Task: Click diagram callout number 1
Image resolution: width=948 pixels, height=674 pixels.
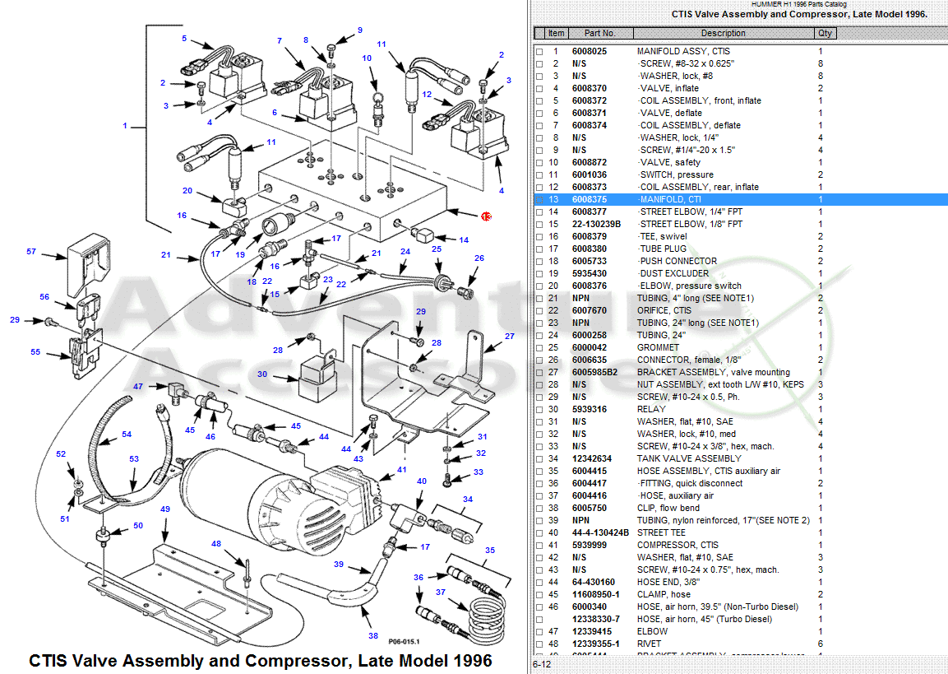Action: pyautogui.click(x=125, y=126)
